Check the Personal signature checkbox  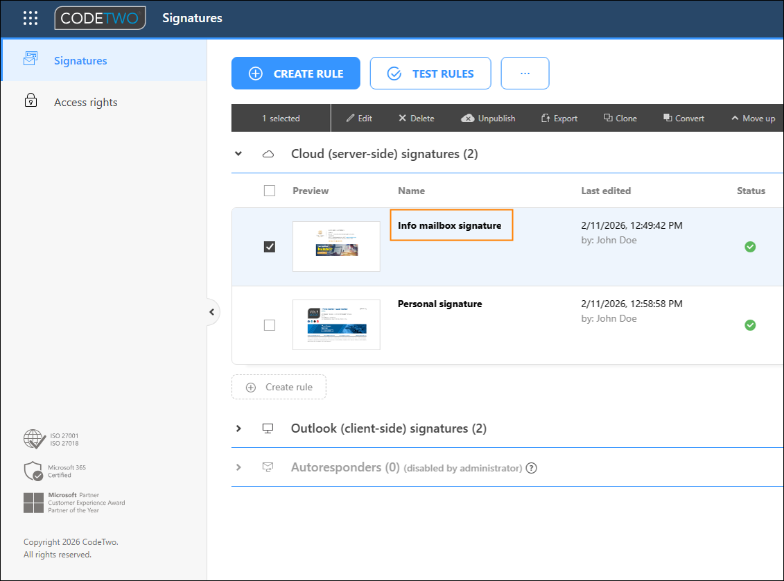[270, 325]
